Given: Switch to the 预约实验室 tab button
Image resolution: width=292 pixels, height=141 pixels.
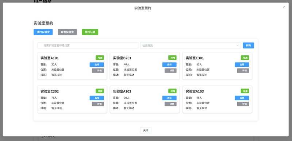Looking at the screenshot, I should click(43, 32).
